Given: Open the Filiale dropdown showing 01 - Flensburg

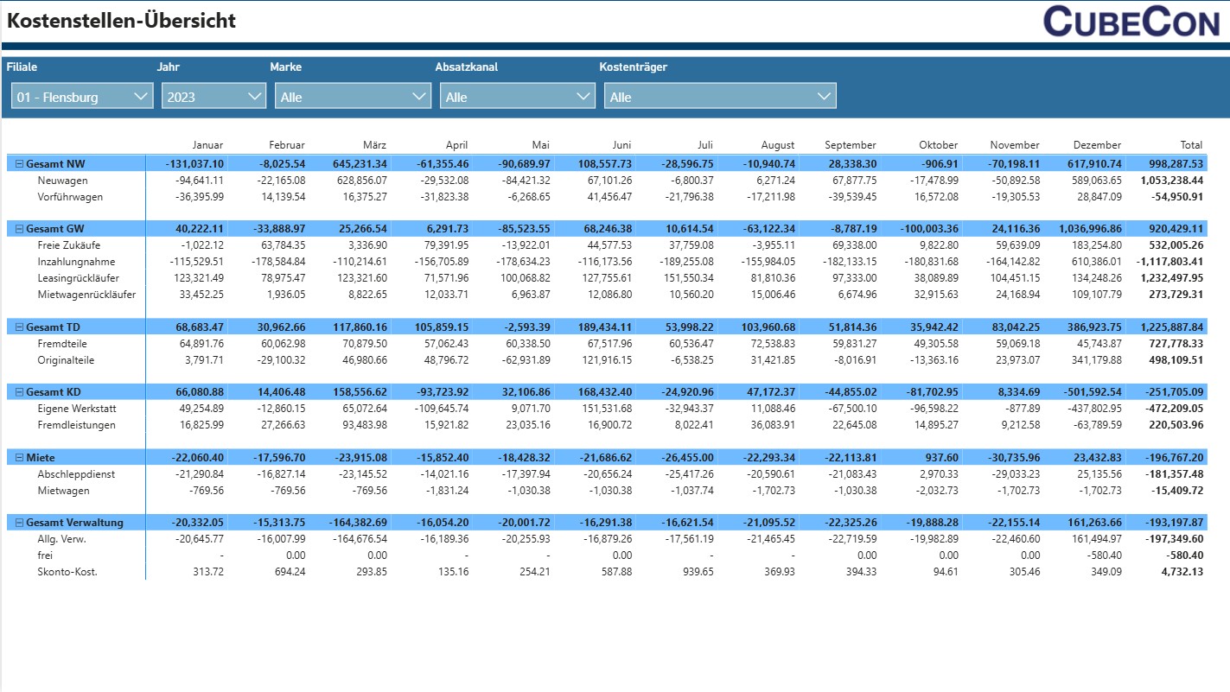Looking at the screenshot, I should pyautogui.click(x=82, y=97).
